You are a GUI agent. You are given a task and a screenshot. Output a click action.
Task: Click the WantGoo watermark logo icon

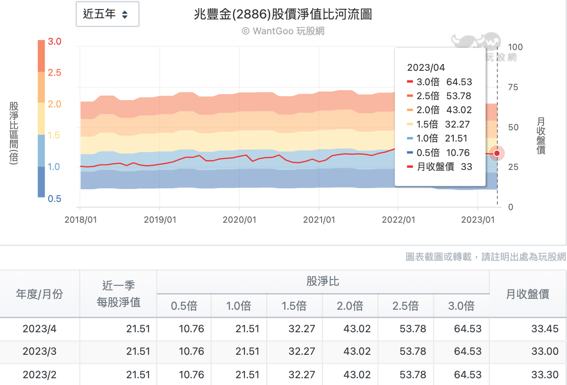coord(475,41)
